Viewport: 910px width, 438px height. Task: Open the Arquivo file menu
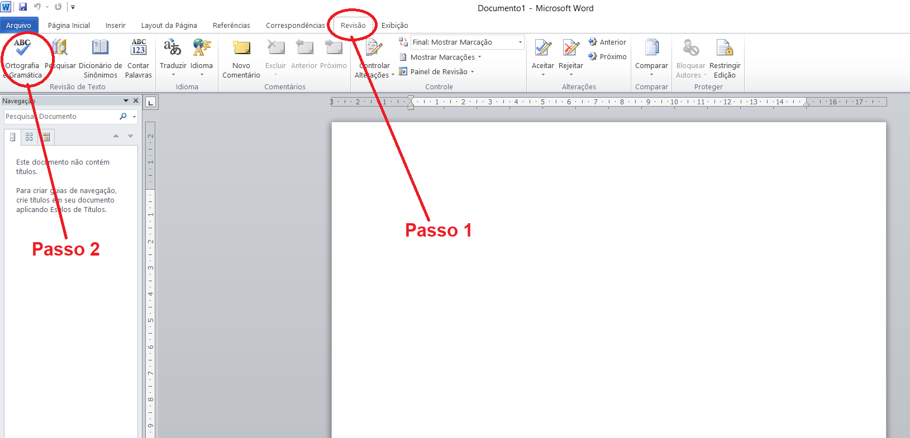click(18, 26)
